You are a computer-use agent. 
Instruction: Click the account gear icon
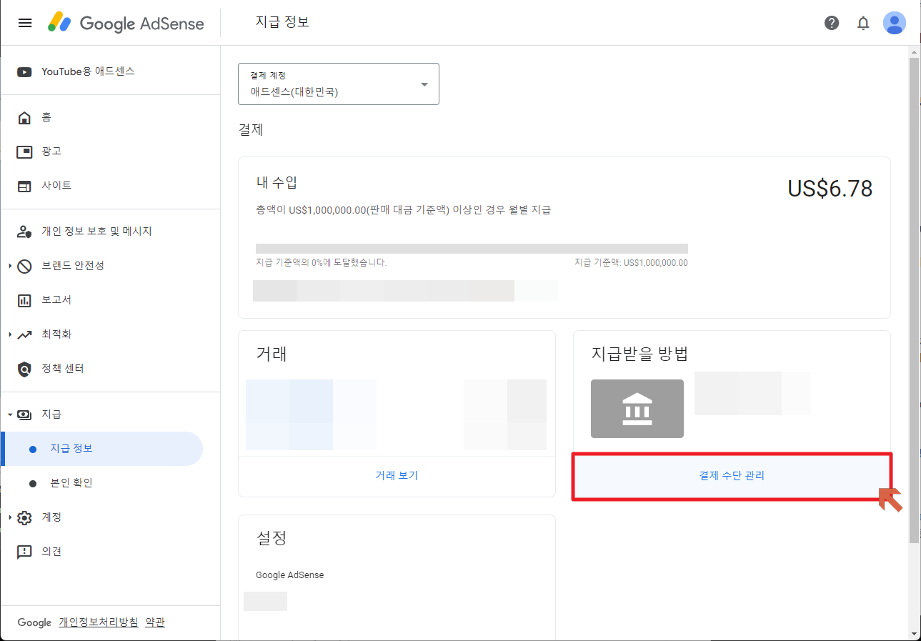[24, 517]
